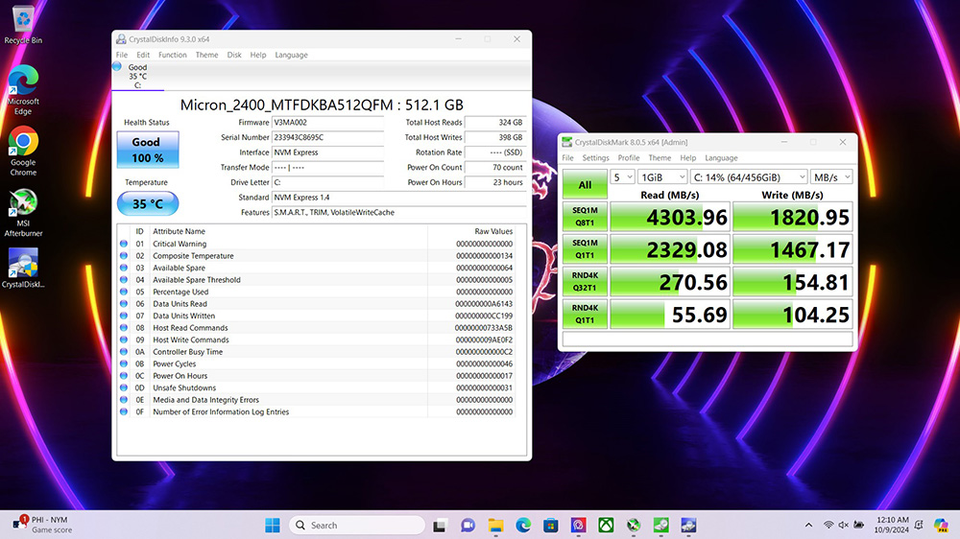Click the Raw Values column header
The height and width of the screenshot is (539, 960).
471,231
